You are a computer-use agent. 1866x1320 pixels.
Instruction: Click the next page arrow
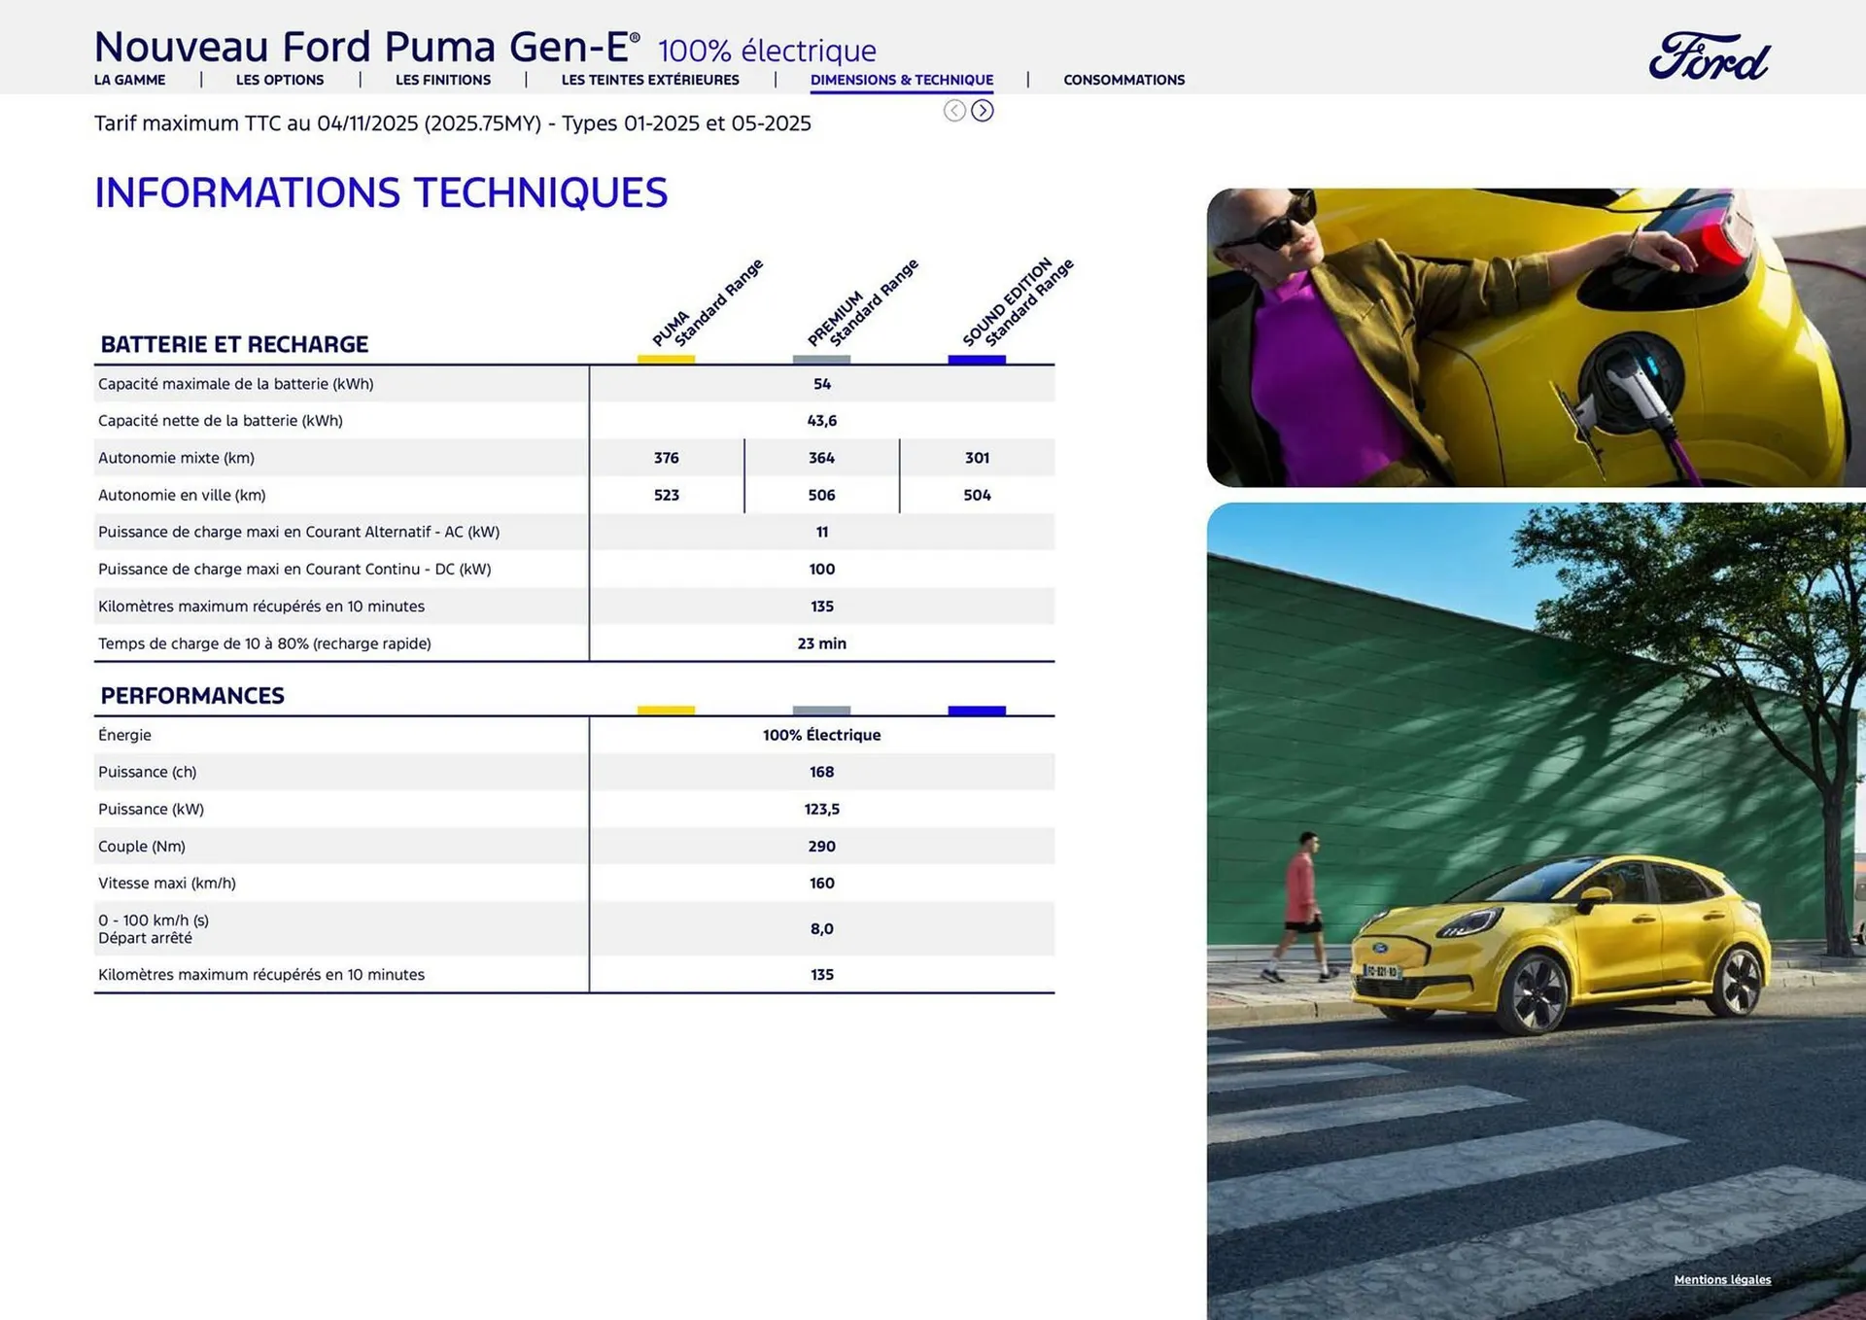coord(984,111)
